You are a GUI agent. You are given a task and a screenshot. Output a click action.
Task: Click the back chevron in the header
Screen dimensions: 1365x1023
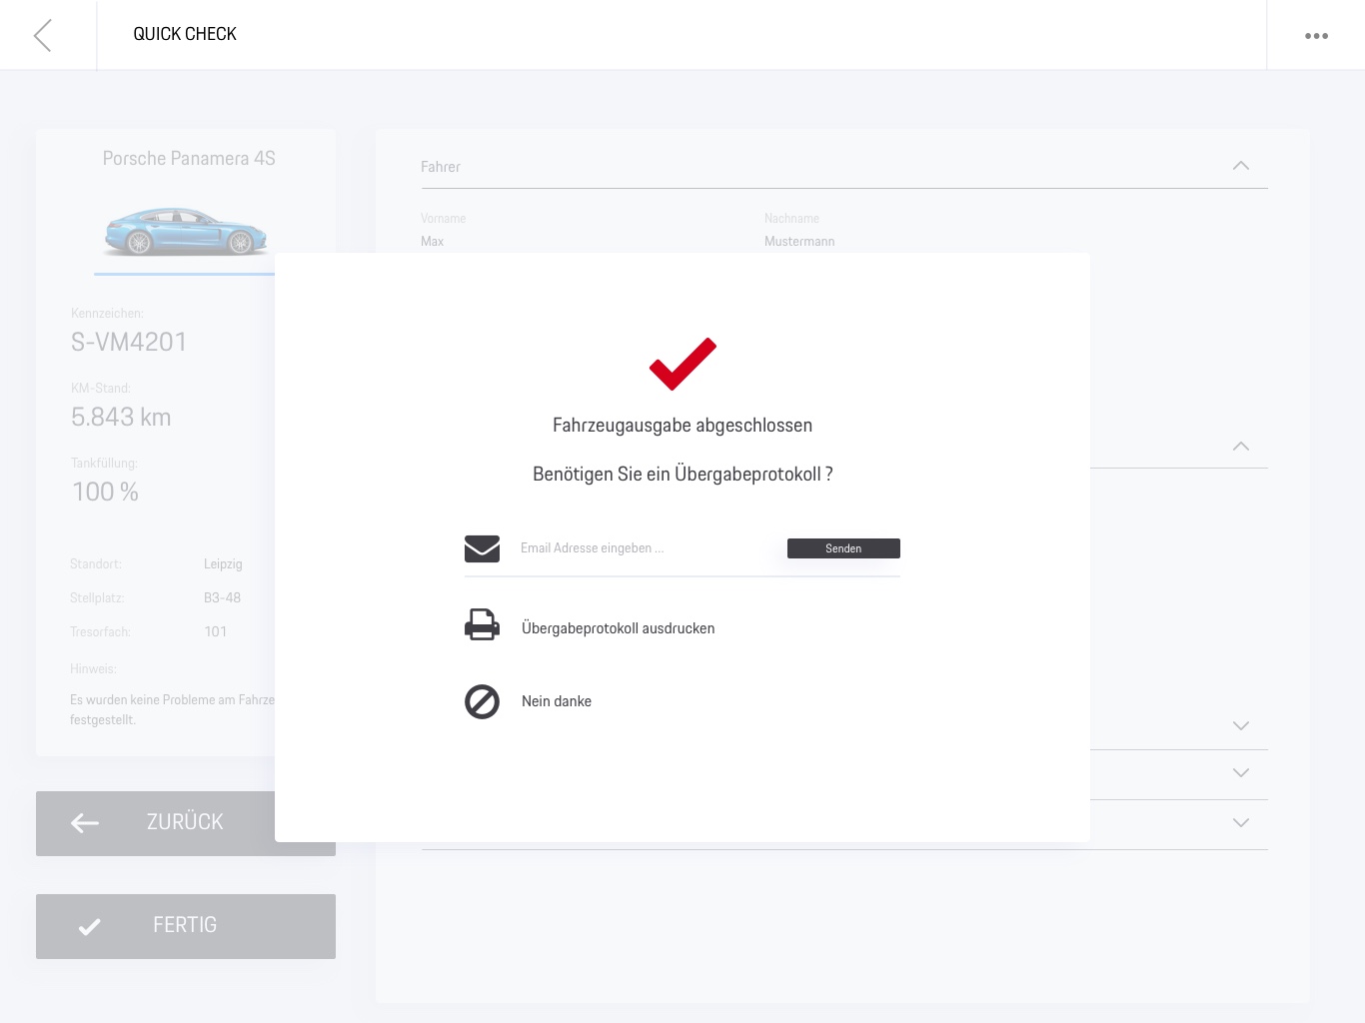point(43,35)
